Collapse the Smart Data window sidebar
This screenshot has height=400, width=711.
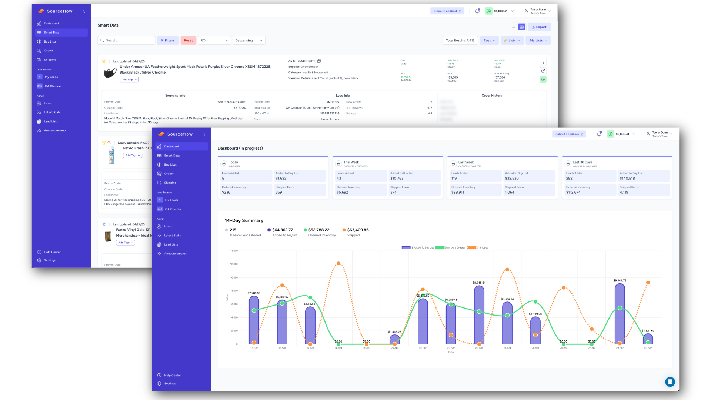pyautogui.click(x=84, y=11)
